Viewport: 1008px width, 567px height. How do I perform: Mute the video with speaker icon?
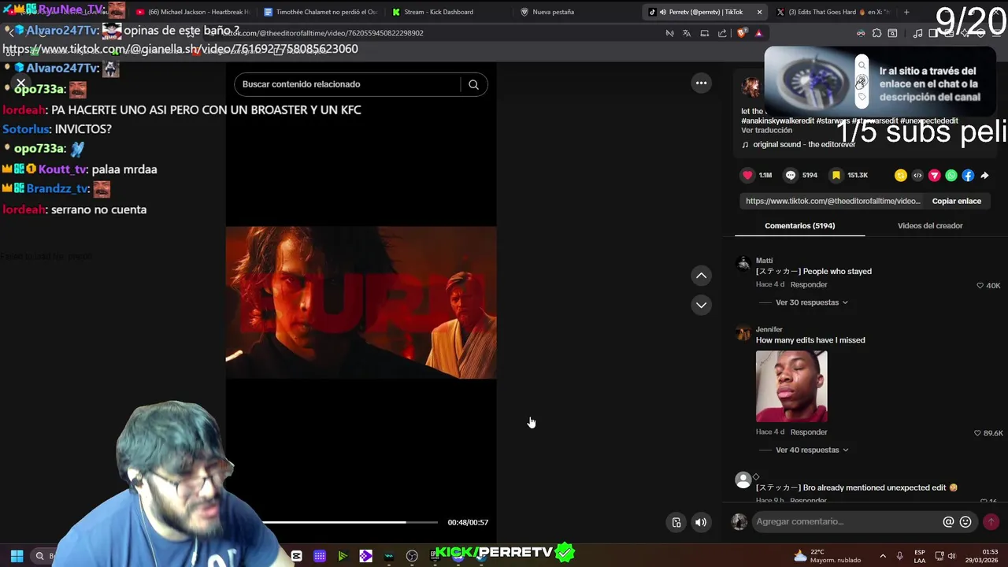click(701, 522)
